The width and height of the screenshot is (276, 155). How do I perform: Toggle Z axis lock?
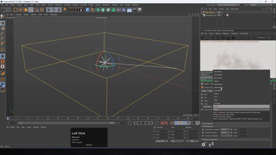(59, 10)
